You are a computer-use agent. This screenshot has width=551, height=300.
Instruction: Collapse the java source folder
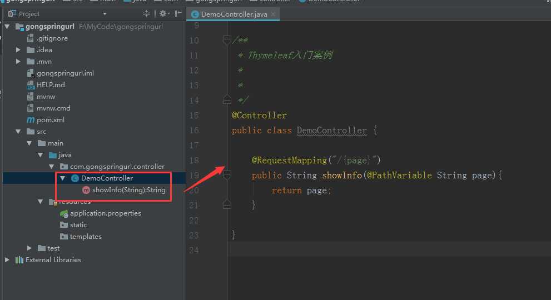click(x=41, y=155)
